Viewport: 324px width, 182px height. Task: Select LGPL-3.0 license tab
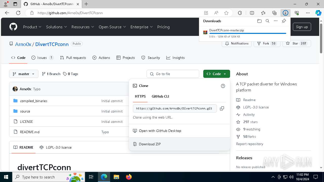coord(55,147)
